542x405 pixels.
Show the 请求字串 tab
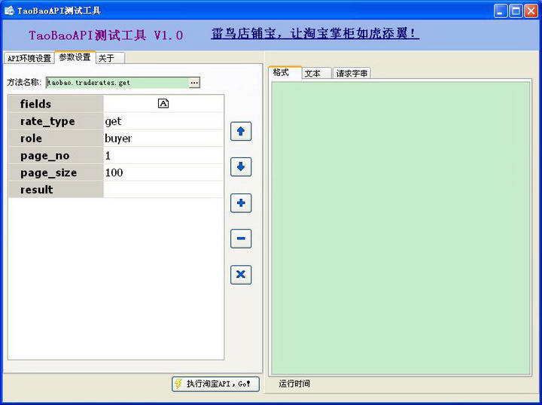coord(352,73)
